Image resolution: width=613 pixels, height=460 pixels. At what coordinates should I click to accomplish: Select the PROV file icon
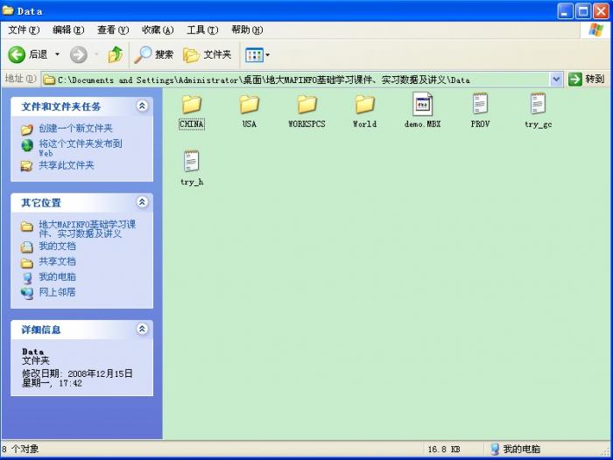click(480, 105)
